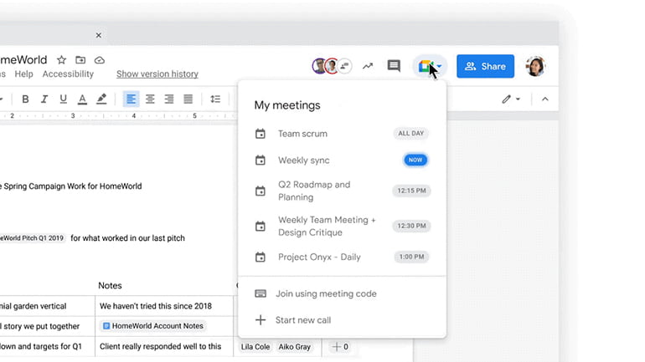Close the browser tab

pos(98,35)
